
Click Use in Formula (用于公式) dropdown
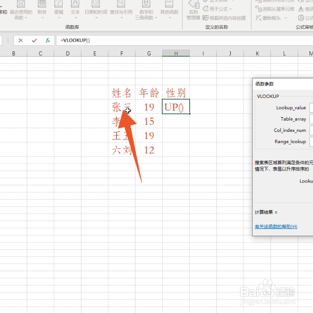(217, 9)
